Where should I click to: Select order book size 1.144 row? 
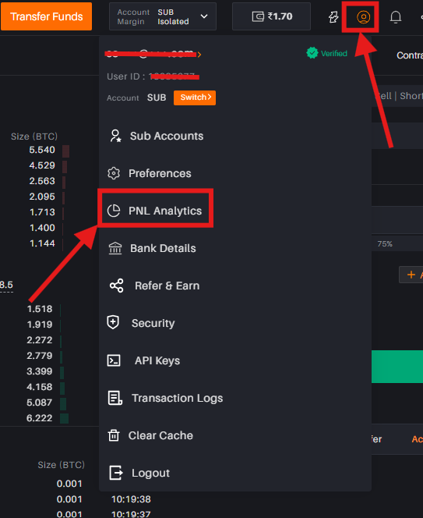(x=42, y=243)
